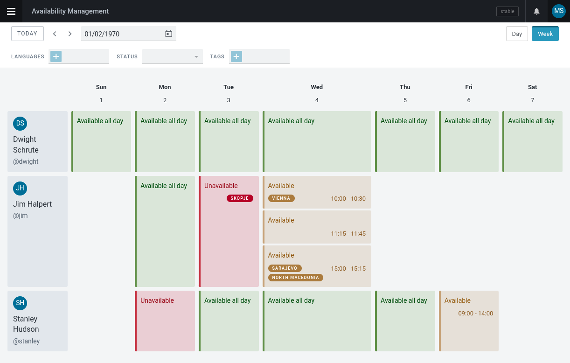Select the Thu 5 column header
Screen dimensions: 570x363
(x=405, y=93)
